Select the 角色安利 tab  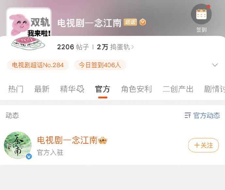(136, 89)
